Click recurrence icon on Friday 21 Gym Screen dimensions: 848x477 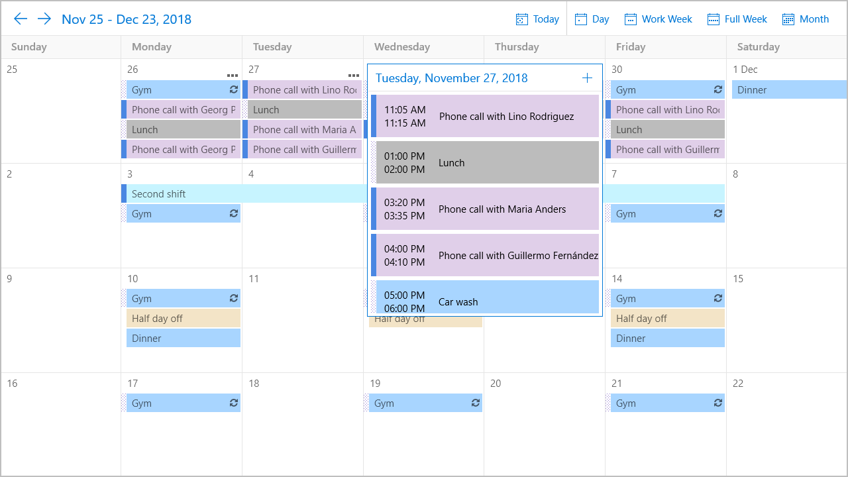pos(718,403)
